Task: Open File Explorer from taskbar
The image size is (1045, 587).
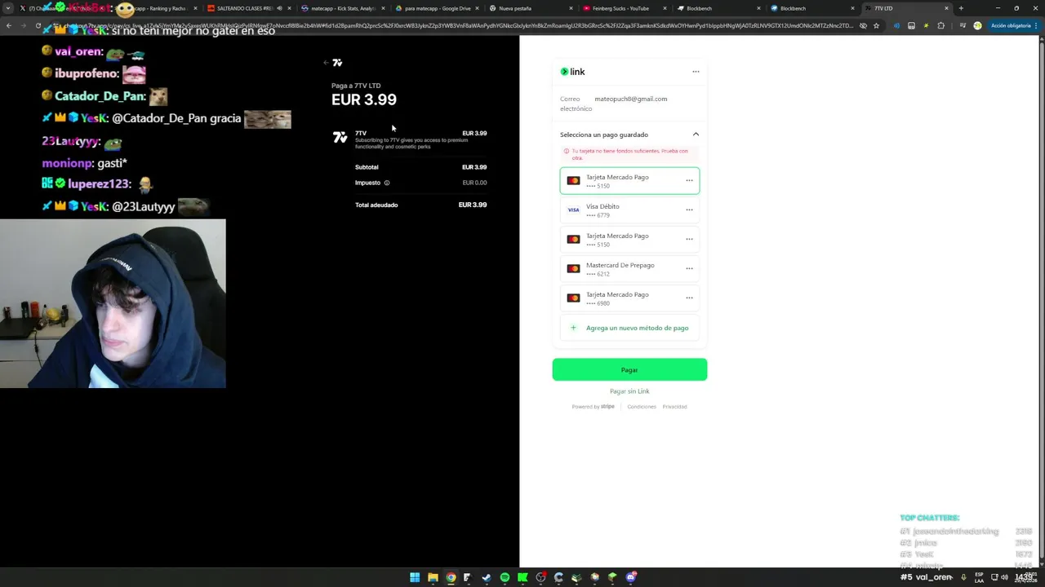Action: tap(432, 577)
